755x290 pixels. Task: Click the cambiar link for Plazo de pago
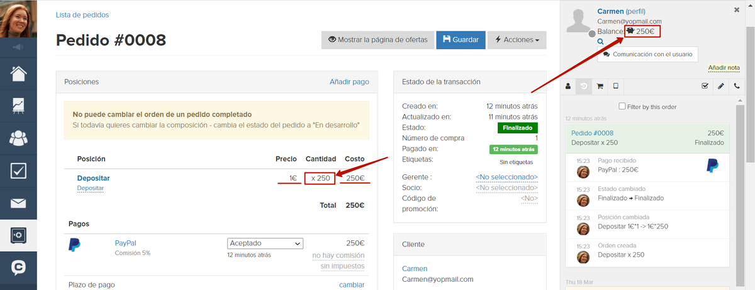coord(352,285)
